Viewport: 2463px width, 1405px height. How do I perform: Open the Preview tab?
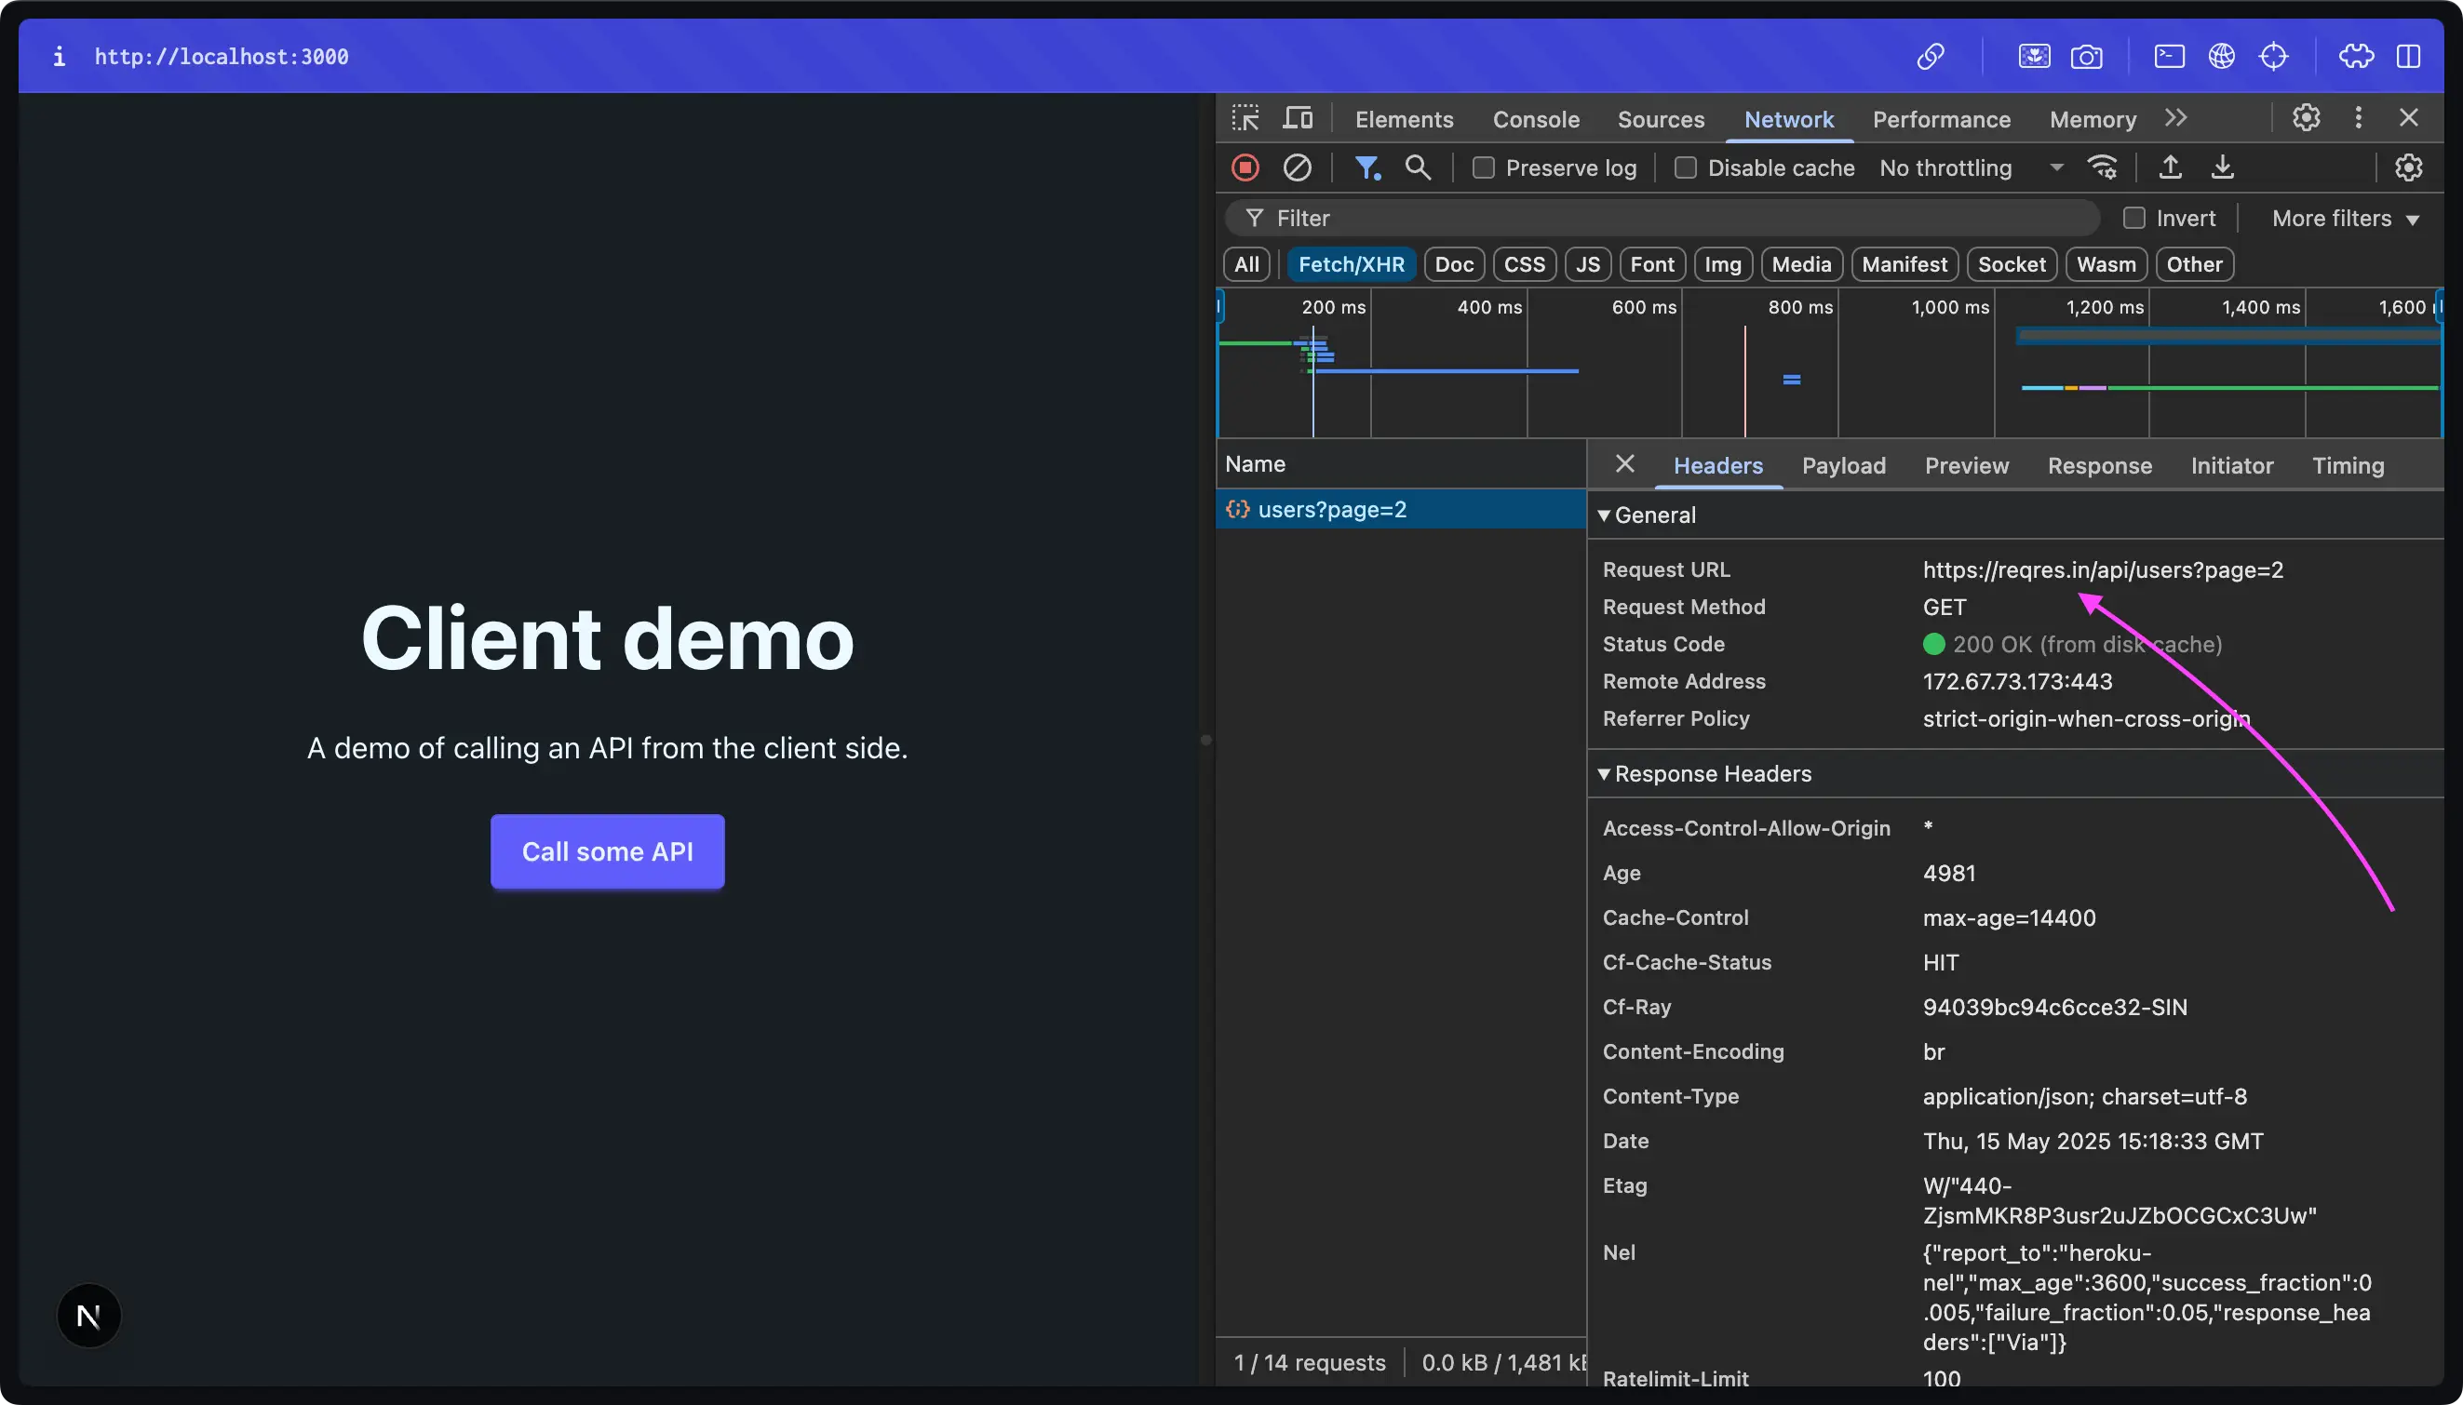(x=1966, y=465)
